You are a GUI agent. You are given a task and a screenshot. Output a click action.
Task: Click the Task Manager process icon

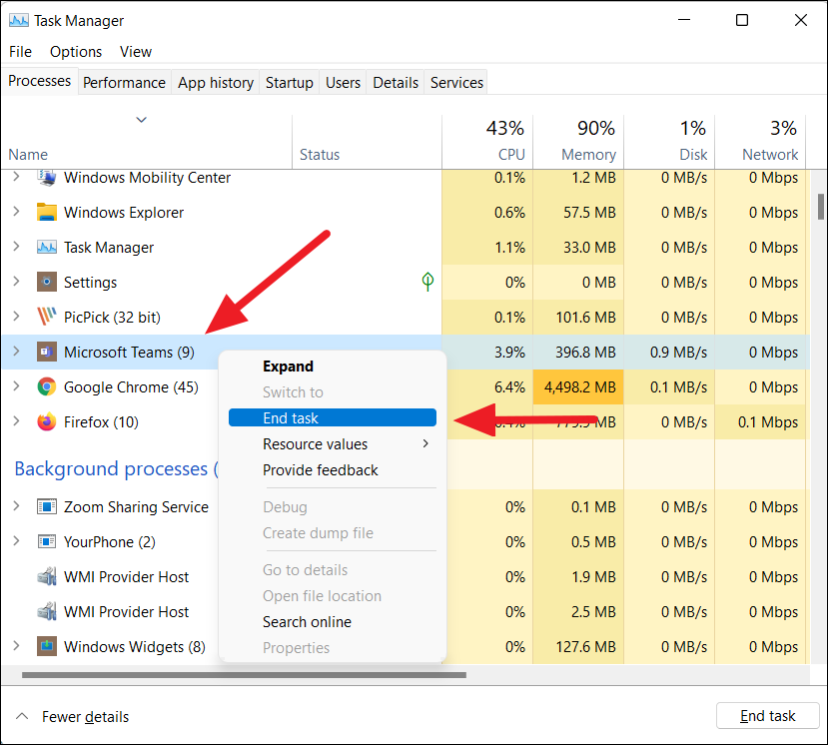[x=47, y=247]
